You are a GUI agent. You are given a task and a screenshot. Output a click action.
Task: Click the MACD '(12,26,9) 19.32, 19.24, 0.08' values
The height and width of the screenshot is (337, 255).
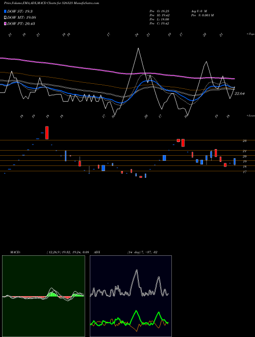coord(68,252)
